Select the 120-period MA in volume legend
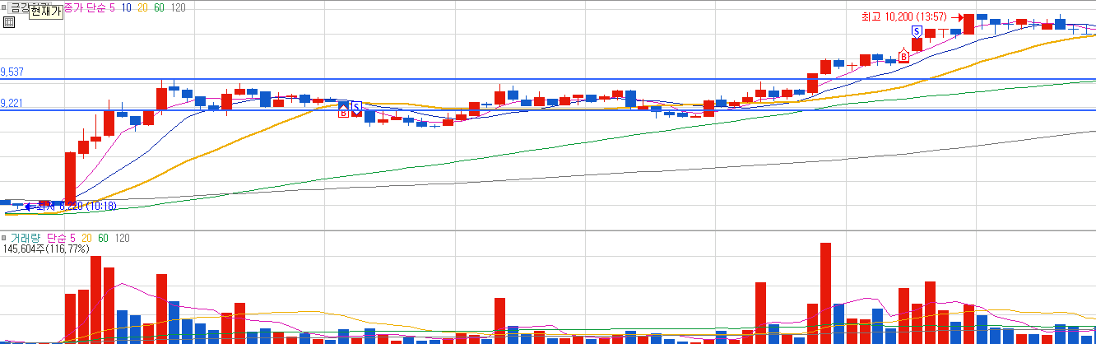 tap(122, 238)
